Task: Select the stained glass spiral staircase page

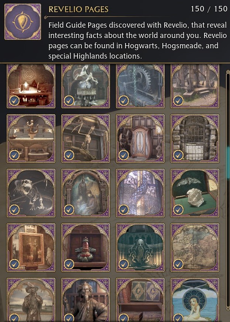Action: pos(140,193)
